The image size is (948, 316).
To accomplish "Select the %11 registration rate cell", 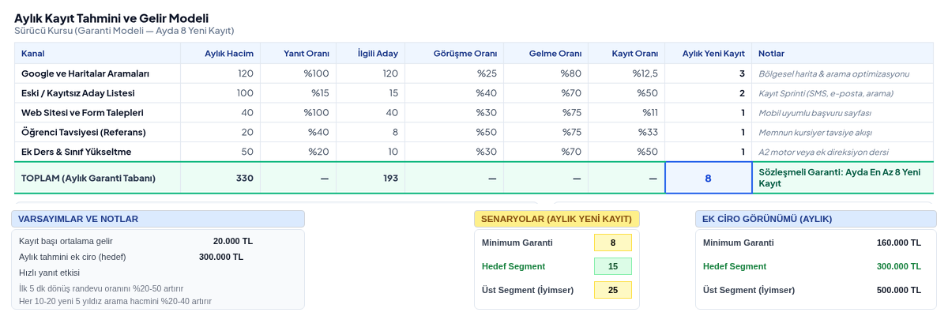I will [650, 112].
